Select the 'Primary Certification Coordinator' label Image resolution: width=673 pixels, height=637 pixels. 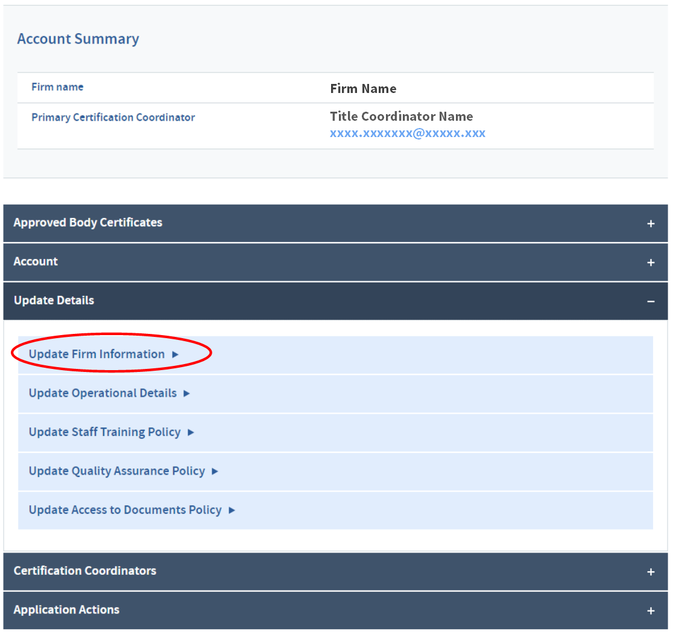coord(113,117)
